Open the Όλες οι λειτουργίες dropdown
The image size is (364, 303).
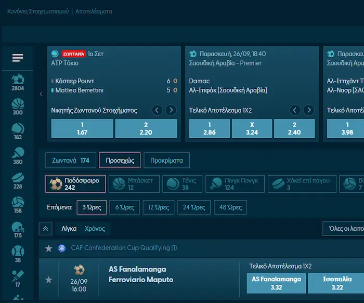coord(343,229)
